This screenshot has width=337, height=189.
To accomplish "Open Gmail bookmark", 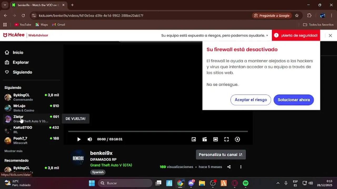I will tap(58, 25).
